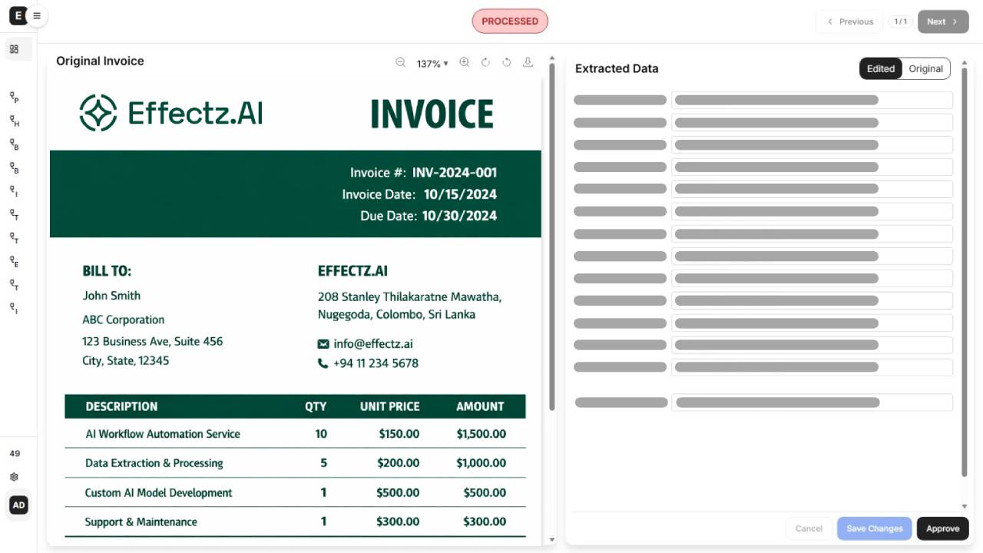The width and height of the screenshot is (983, 553).
Task: Switch to the Edited data view
Action: [880, 68]
